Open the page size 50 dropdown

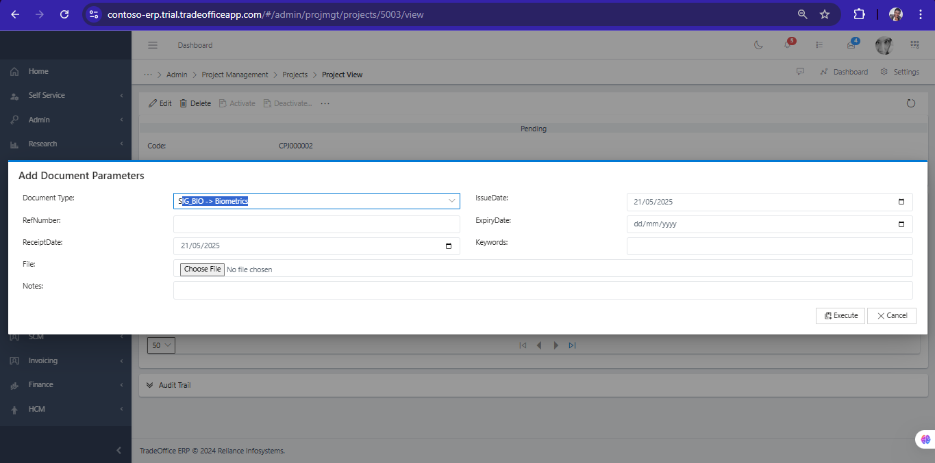(x=161, y=345)
